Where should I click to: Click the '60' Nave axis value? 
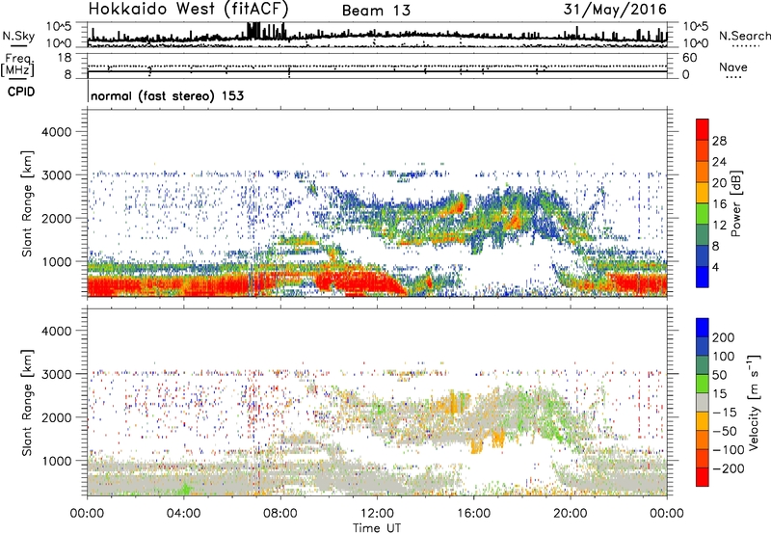click(x=689, y=58)
